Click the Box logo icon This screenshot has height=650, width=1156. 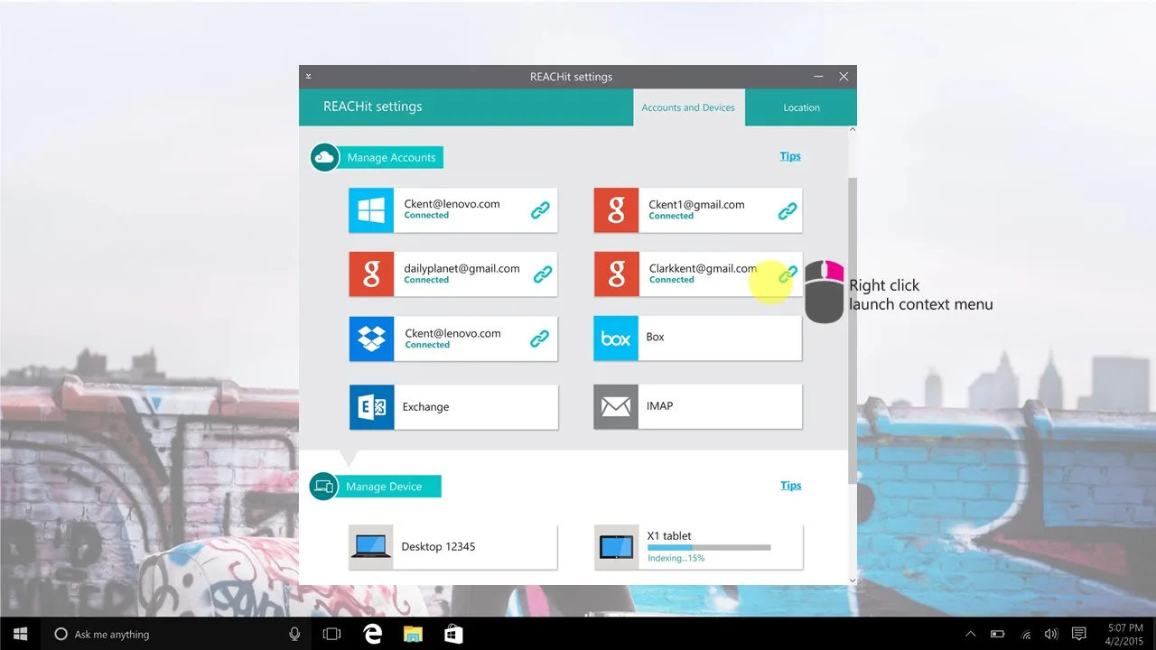tap(616, 339)
